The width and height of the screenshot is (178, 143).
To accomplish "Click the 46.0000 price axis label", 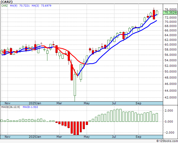I will click(x=171, y=84).
